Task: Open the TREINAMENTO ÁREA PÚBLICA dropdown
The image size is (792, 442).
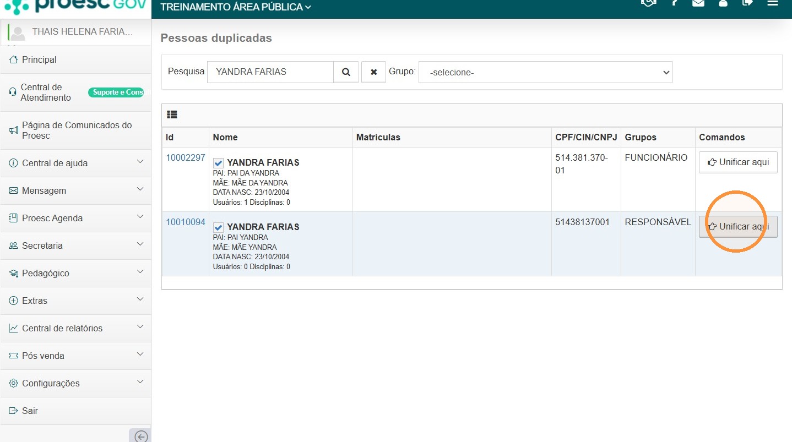Action: [236, 7]
